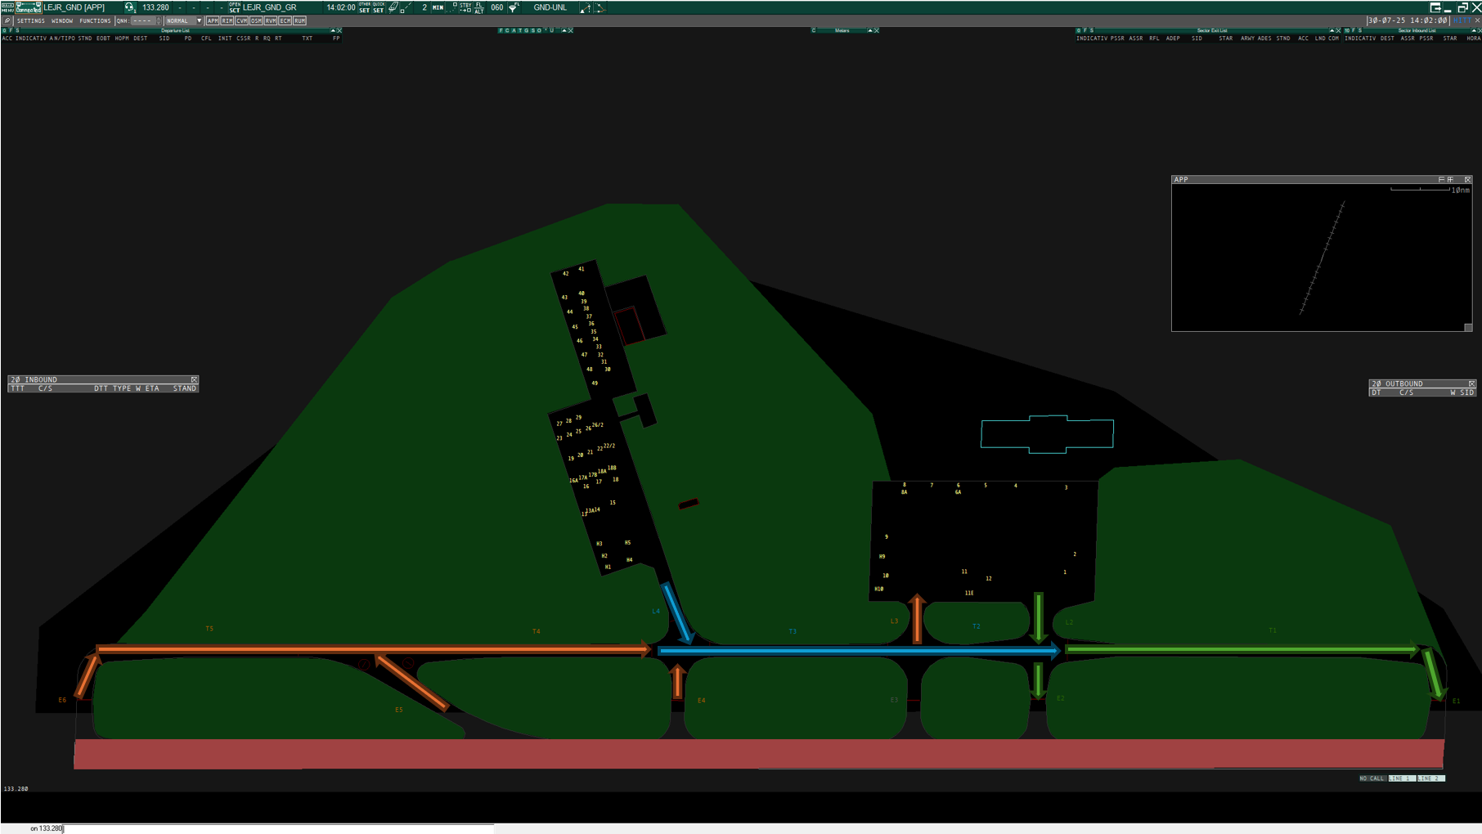Click the headset communications icon

[x=129, y=7]
